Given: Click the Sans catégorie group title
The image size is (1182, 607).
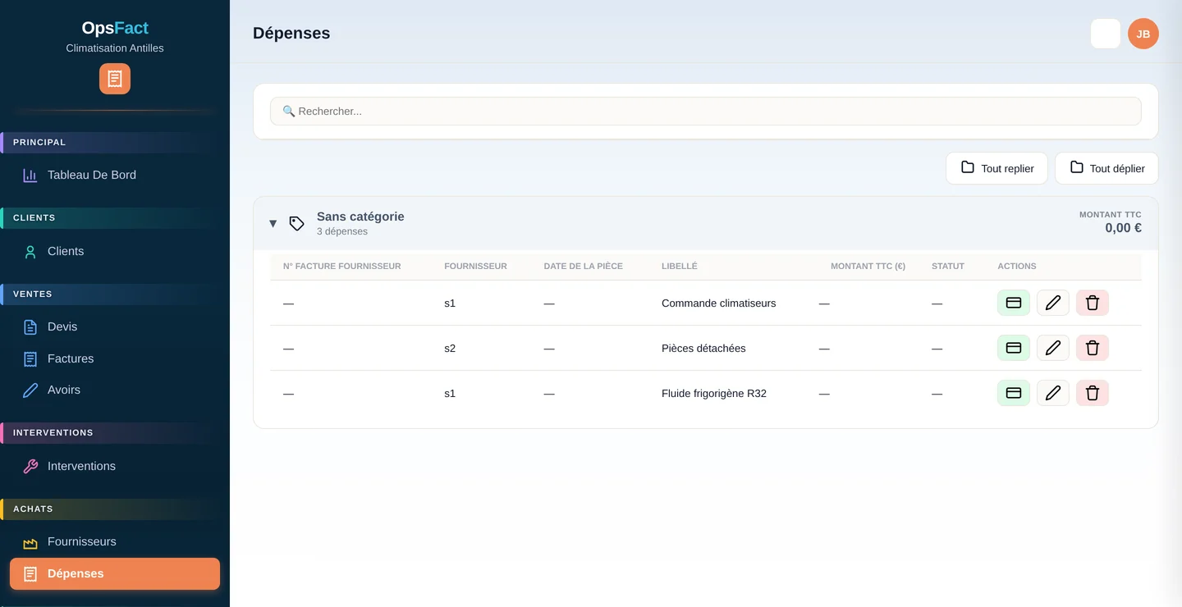Looking at the screenshot, I should tap(360, 217).
